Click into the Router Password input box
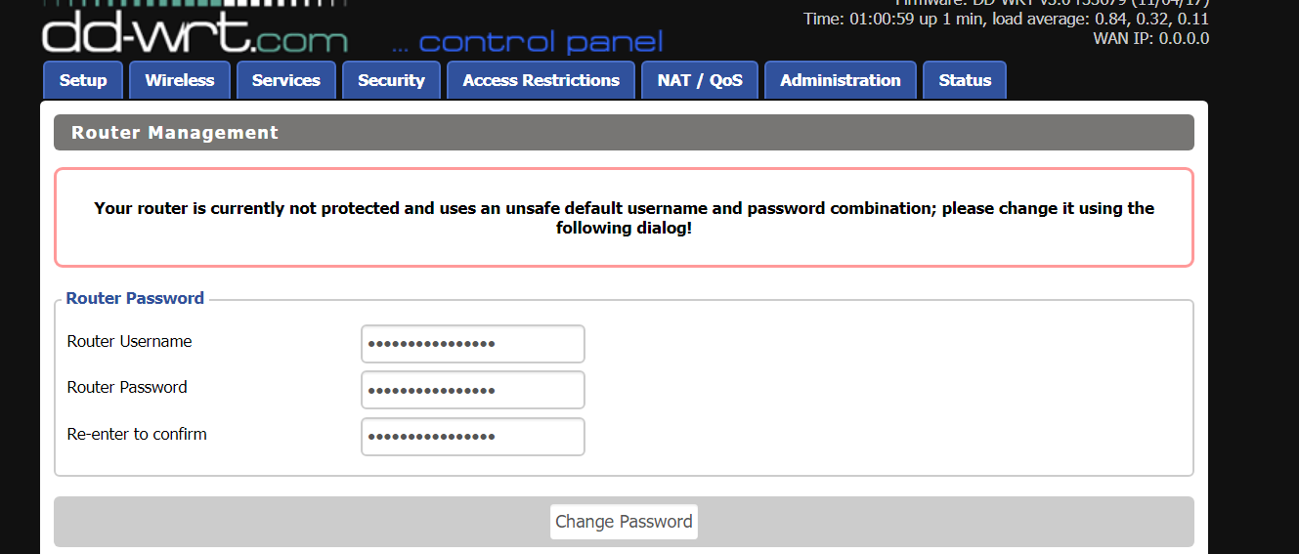1299x554 pixels. 473,390
